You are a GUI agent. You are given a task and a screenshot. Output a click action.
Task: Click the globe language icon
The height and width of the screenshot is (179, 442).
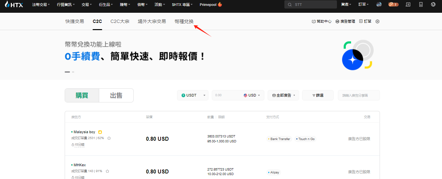pos(433,5)
